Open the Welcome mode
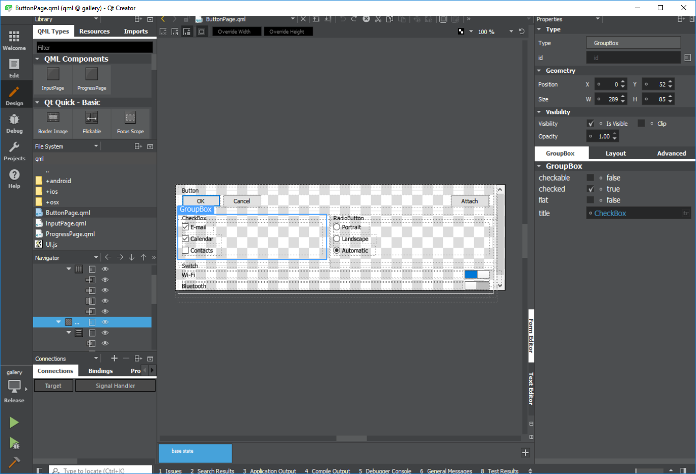This screenshot has width=696, height=474. click(14, 40)
